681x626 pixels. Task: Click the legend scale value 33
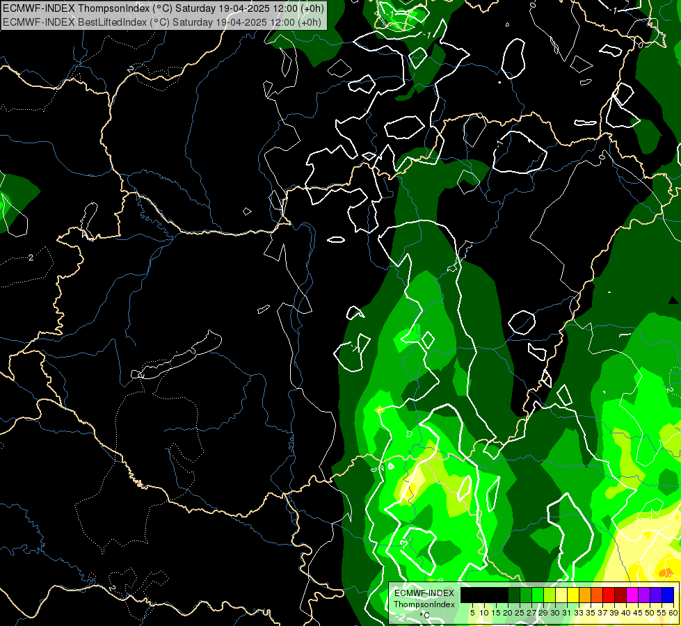click(x=579, y=613)
